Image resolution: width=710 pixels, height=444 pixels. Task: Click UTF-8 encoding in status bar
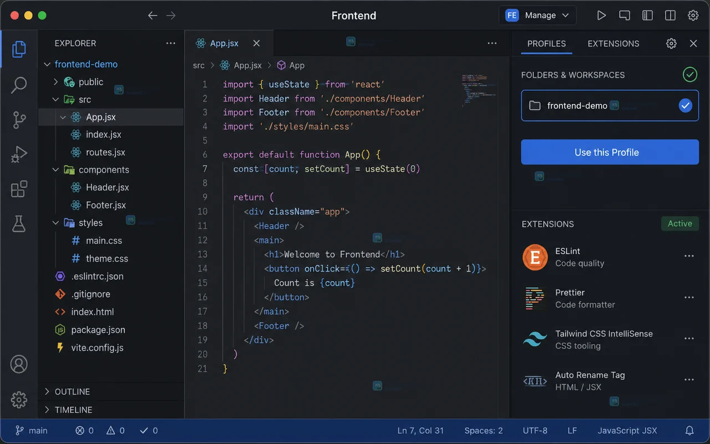tap(535, 431)
